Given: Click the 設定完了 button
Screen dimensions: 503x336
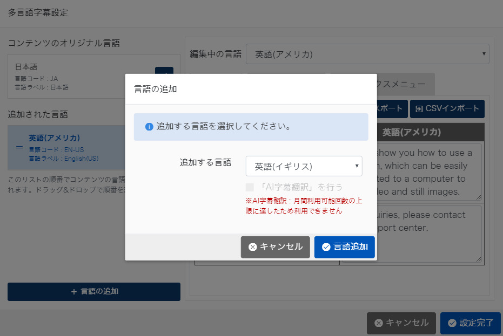Looking at the screenshot, I should [470, 323].
